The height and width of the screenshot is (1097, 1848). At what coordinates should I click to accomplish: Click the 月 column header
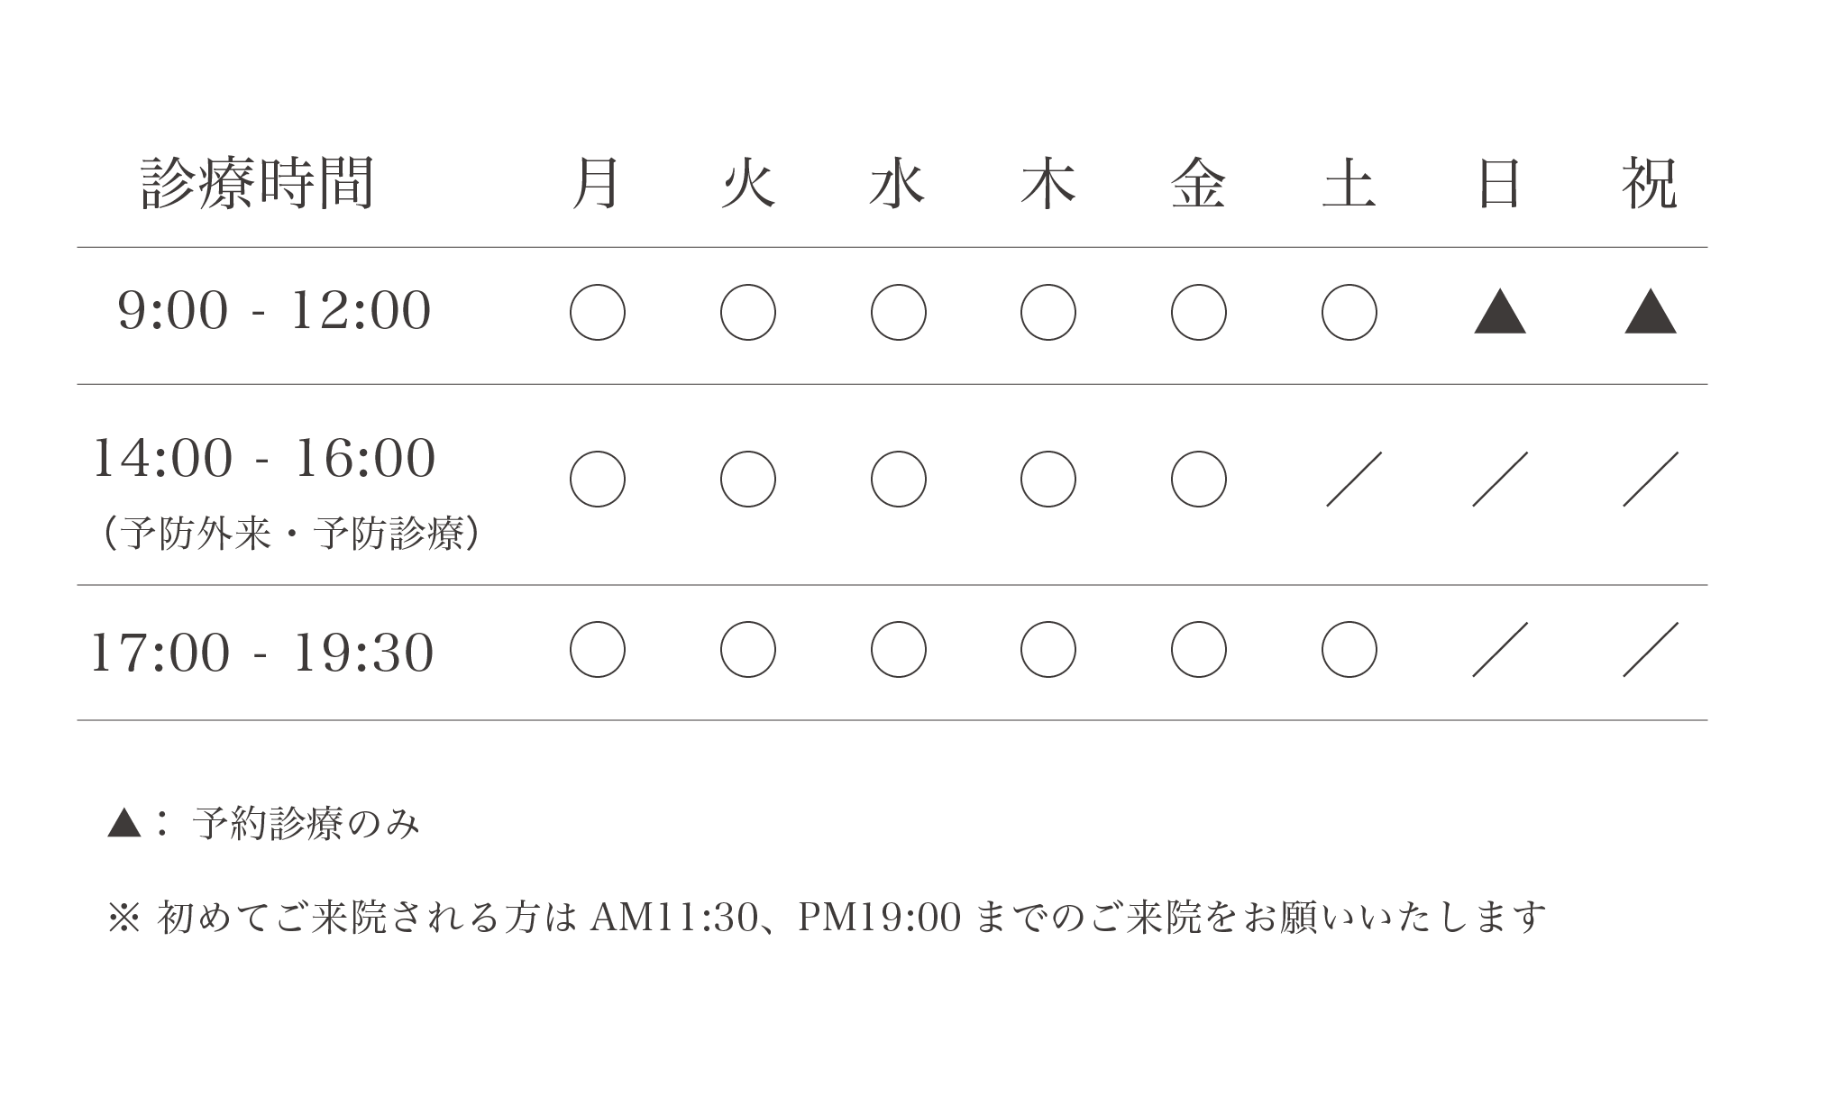(597, 184)
